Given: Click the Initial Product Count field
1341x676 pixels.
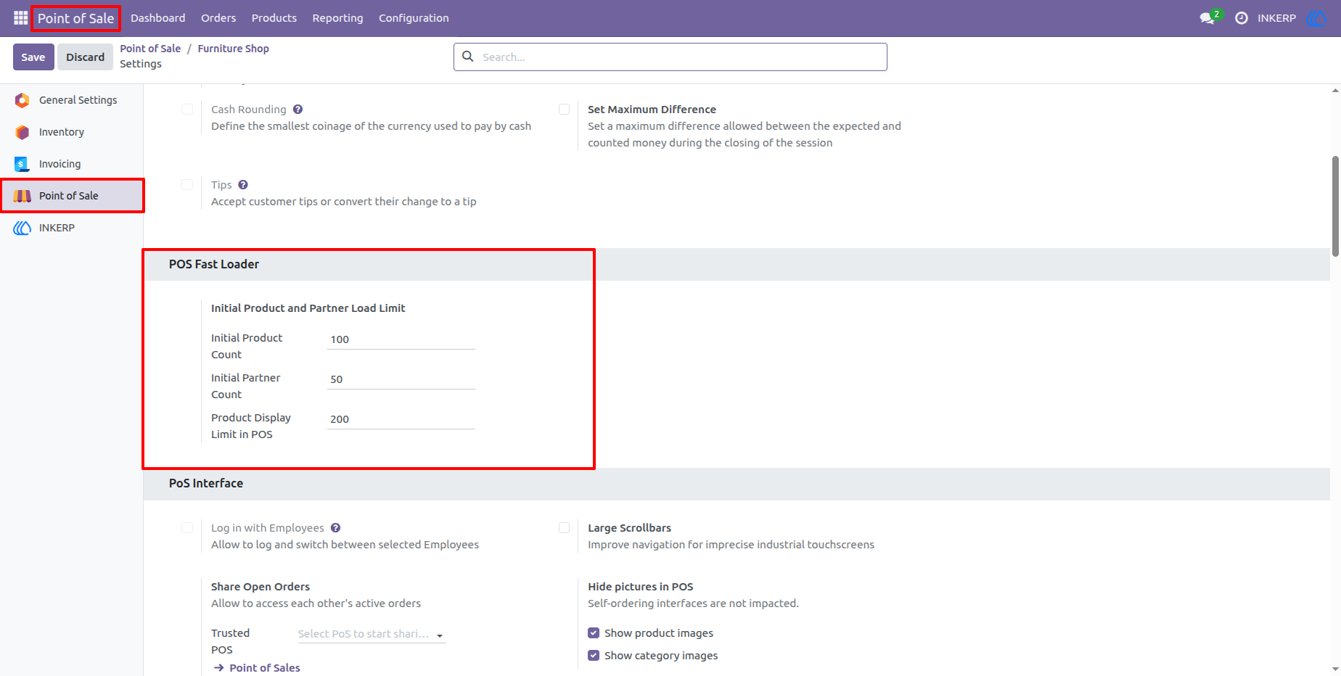Looking at the screenshot, I should [401, 339].
